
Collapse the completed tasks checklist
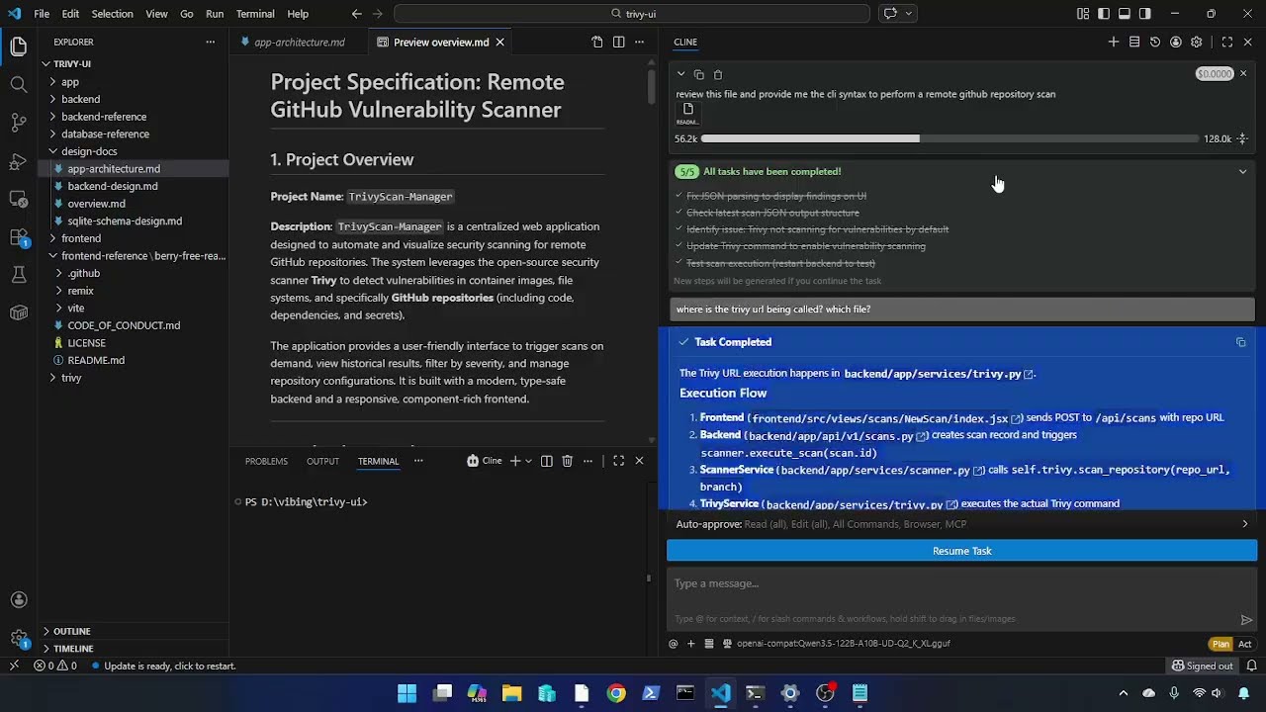(x=1243, y=172)
